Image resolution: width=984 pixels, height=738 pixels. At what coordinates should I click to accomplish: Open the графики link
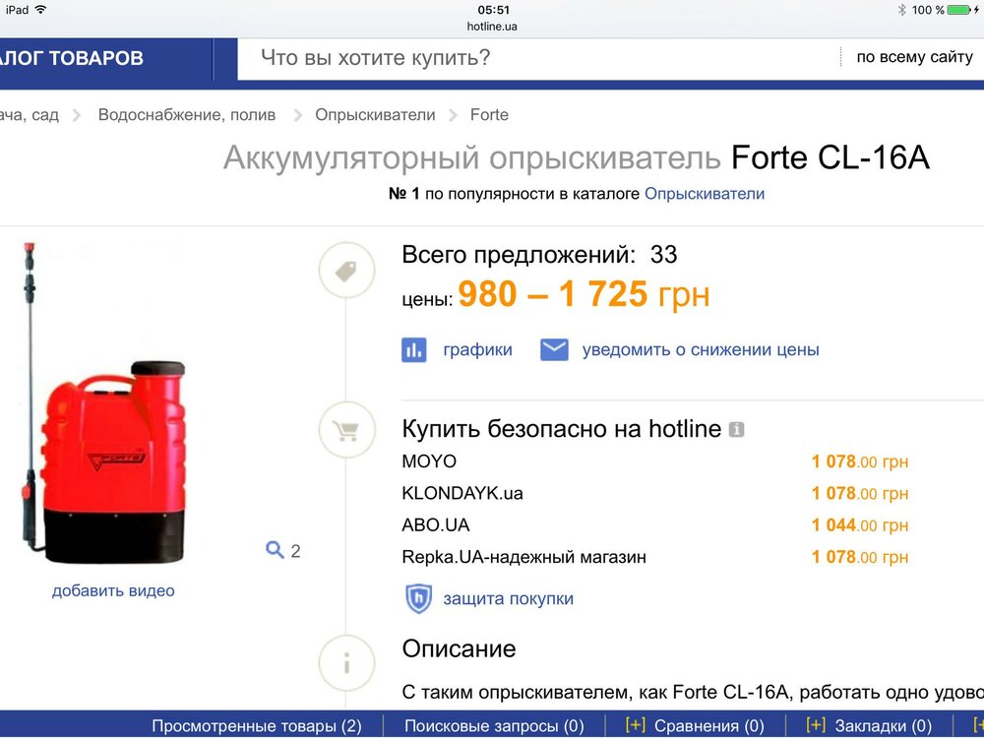pos(477,349)
